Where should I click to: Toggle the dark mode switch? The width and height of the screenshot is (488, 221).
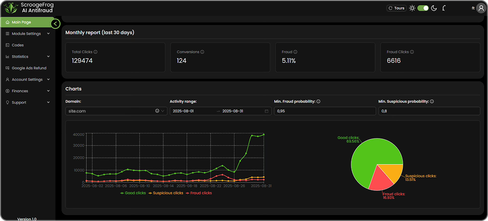pos(423,8)
